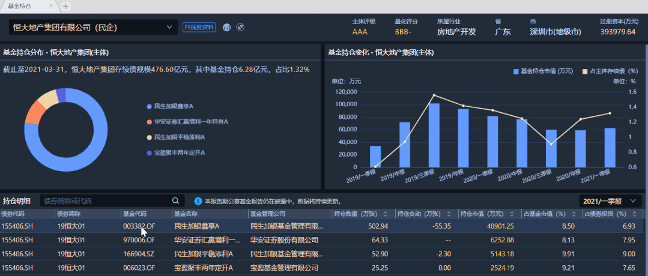The image size is (648, 276).
Task: Click the beige donut chart segment
Action: tap(48, 98)
